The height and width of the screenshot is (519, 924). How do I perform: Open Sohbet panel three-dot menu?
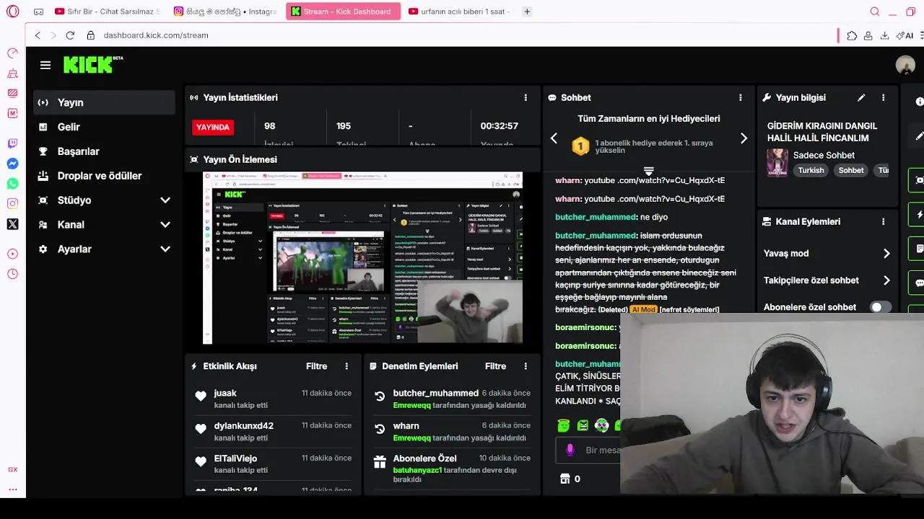coord(740,97)
